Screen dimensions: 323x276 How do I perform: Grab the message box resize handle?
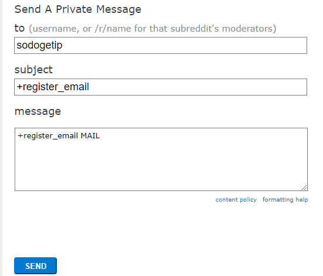[x=304, y=188]
